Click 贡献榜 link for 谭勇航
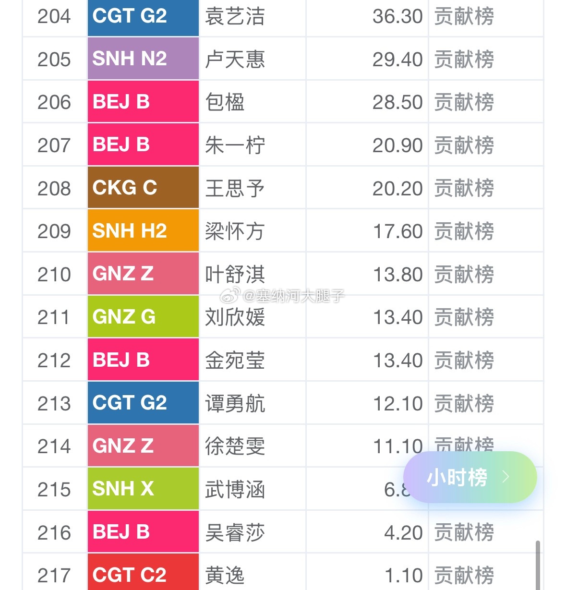 464,403
